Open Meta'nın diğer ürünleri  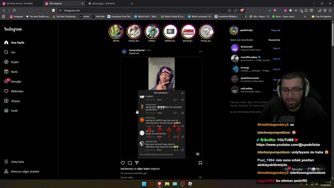coord(22,172)
